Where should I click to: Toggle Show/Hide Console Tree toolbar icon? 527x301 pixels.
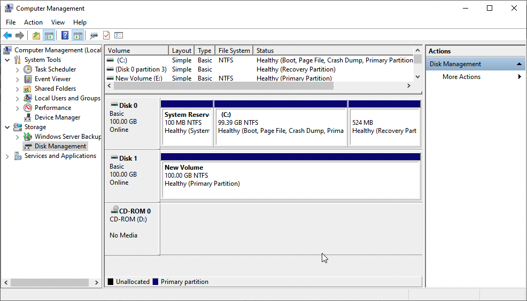[x=49, y=35]
